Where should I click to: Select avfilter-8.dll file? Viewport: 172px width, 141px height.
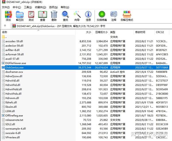pos(13,50)
